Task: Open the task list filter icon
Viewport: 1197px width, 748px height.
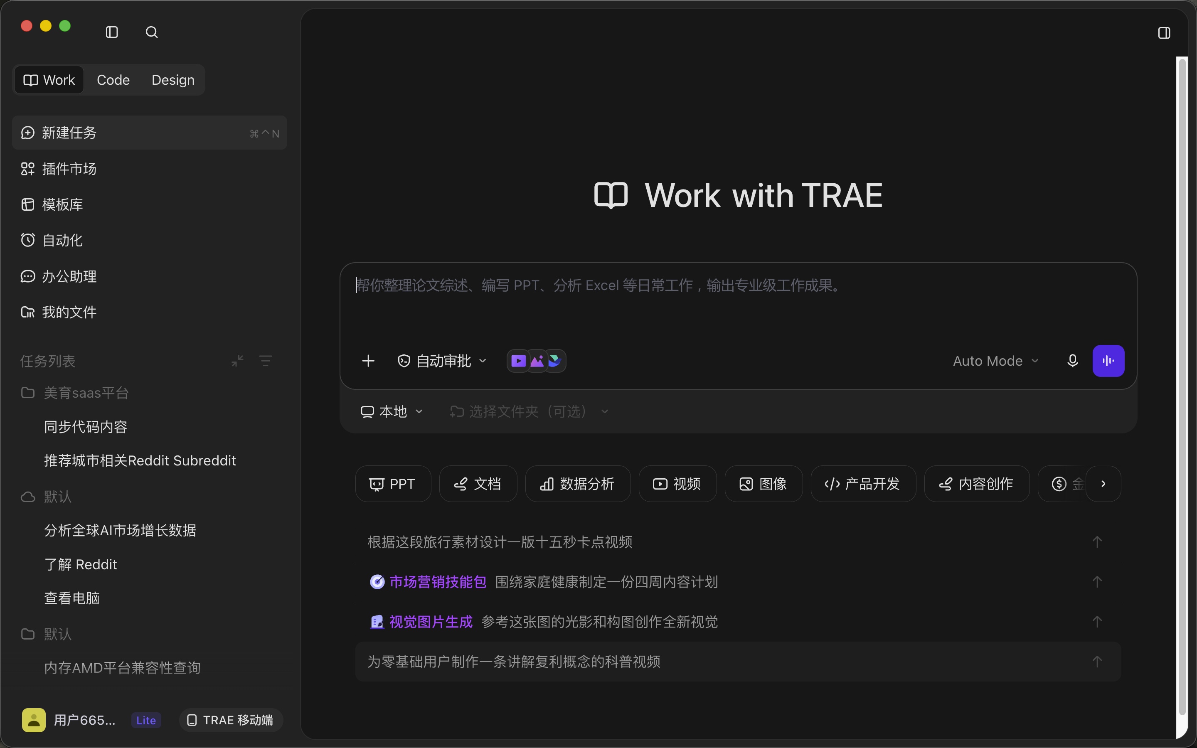Action: point(266,361)
